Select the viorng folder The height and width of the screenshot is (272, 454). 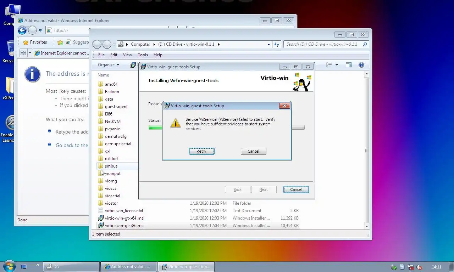[111, 181]
